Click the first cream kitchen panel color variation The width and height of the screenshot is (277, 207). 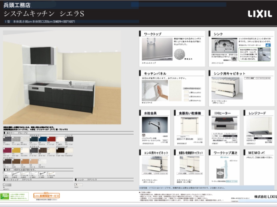[186, 92]
